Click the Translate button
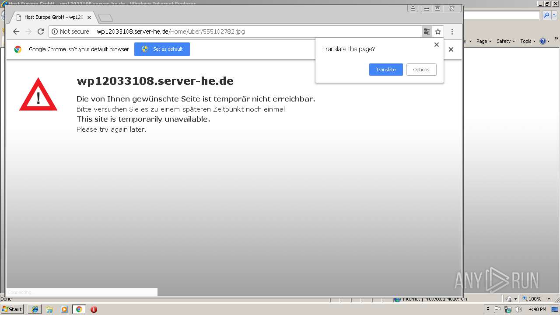 (x=386, y=70)
